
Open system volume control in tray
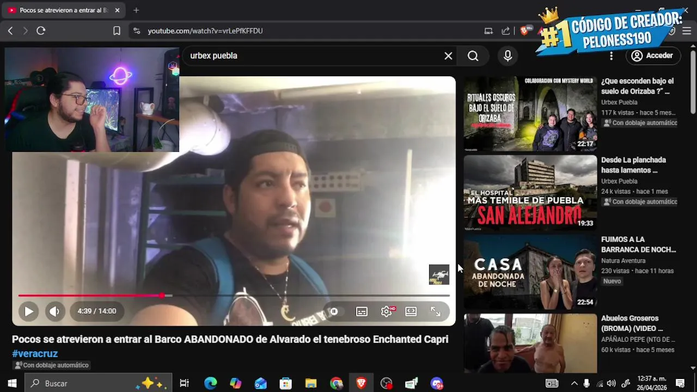612,383
